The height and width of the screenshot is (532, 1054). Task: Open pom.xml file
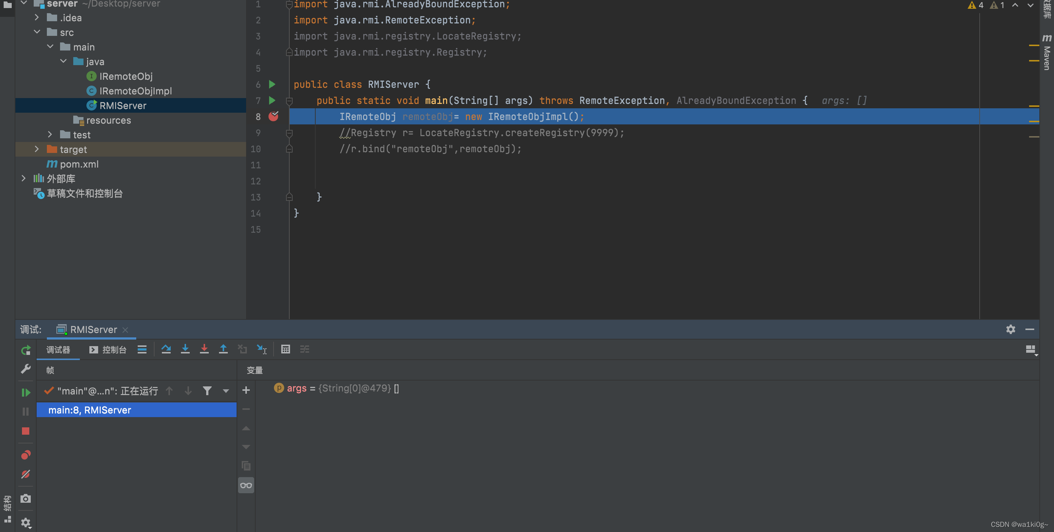click(73, 164)
